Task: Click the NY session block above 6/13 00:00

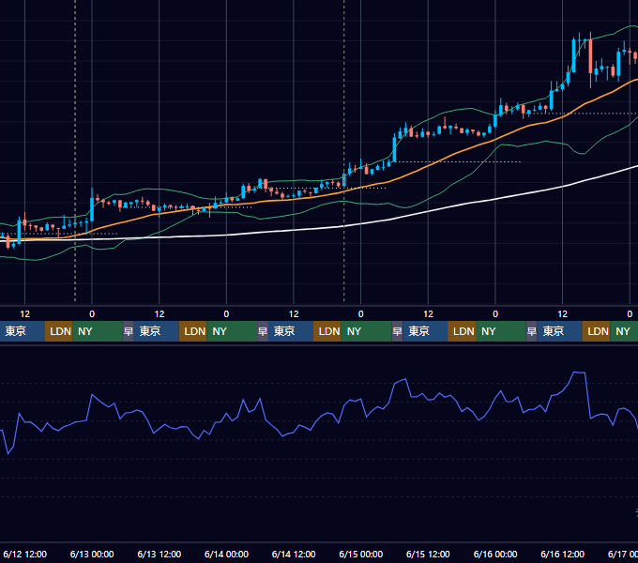Action: (98, 331)
